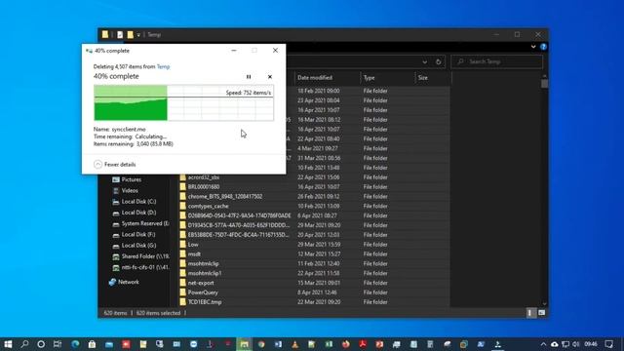624x351 pixels.
Task: Open VLC media player from the taskbar
Action: 294,344
